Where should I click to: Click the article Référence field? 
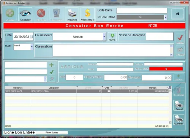(115, 64)
